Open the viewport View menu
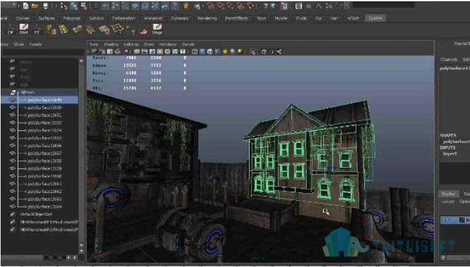Image resolution: width=470 pixels, height=267 pixels. click(94, 45)
